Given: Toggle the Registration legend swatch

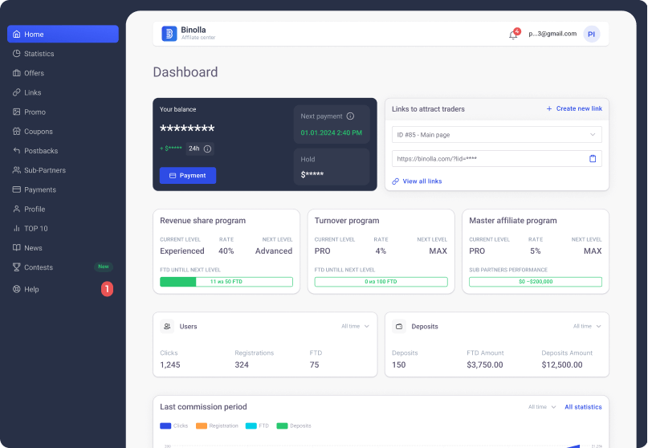Looking at the screenshot, I should 202,426.
